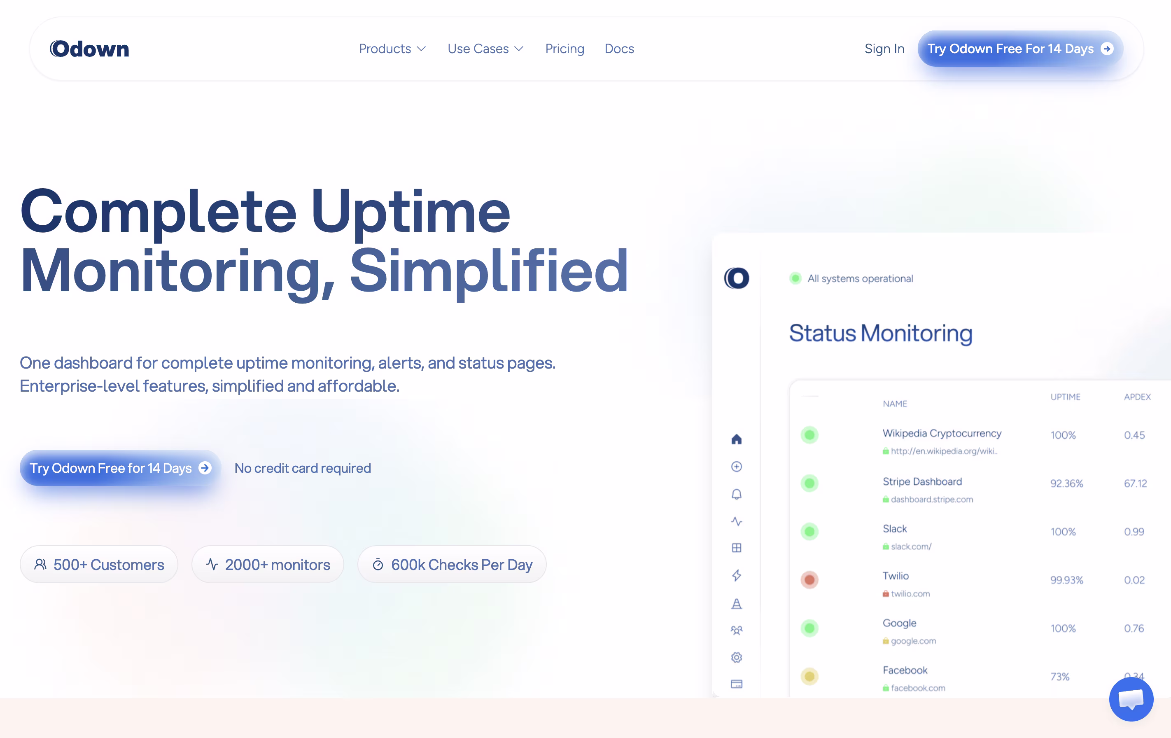Click the 'NAME' column header
1171x738 pixels.
pos(895,404)
